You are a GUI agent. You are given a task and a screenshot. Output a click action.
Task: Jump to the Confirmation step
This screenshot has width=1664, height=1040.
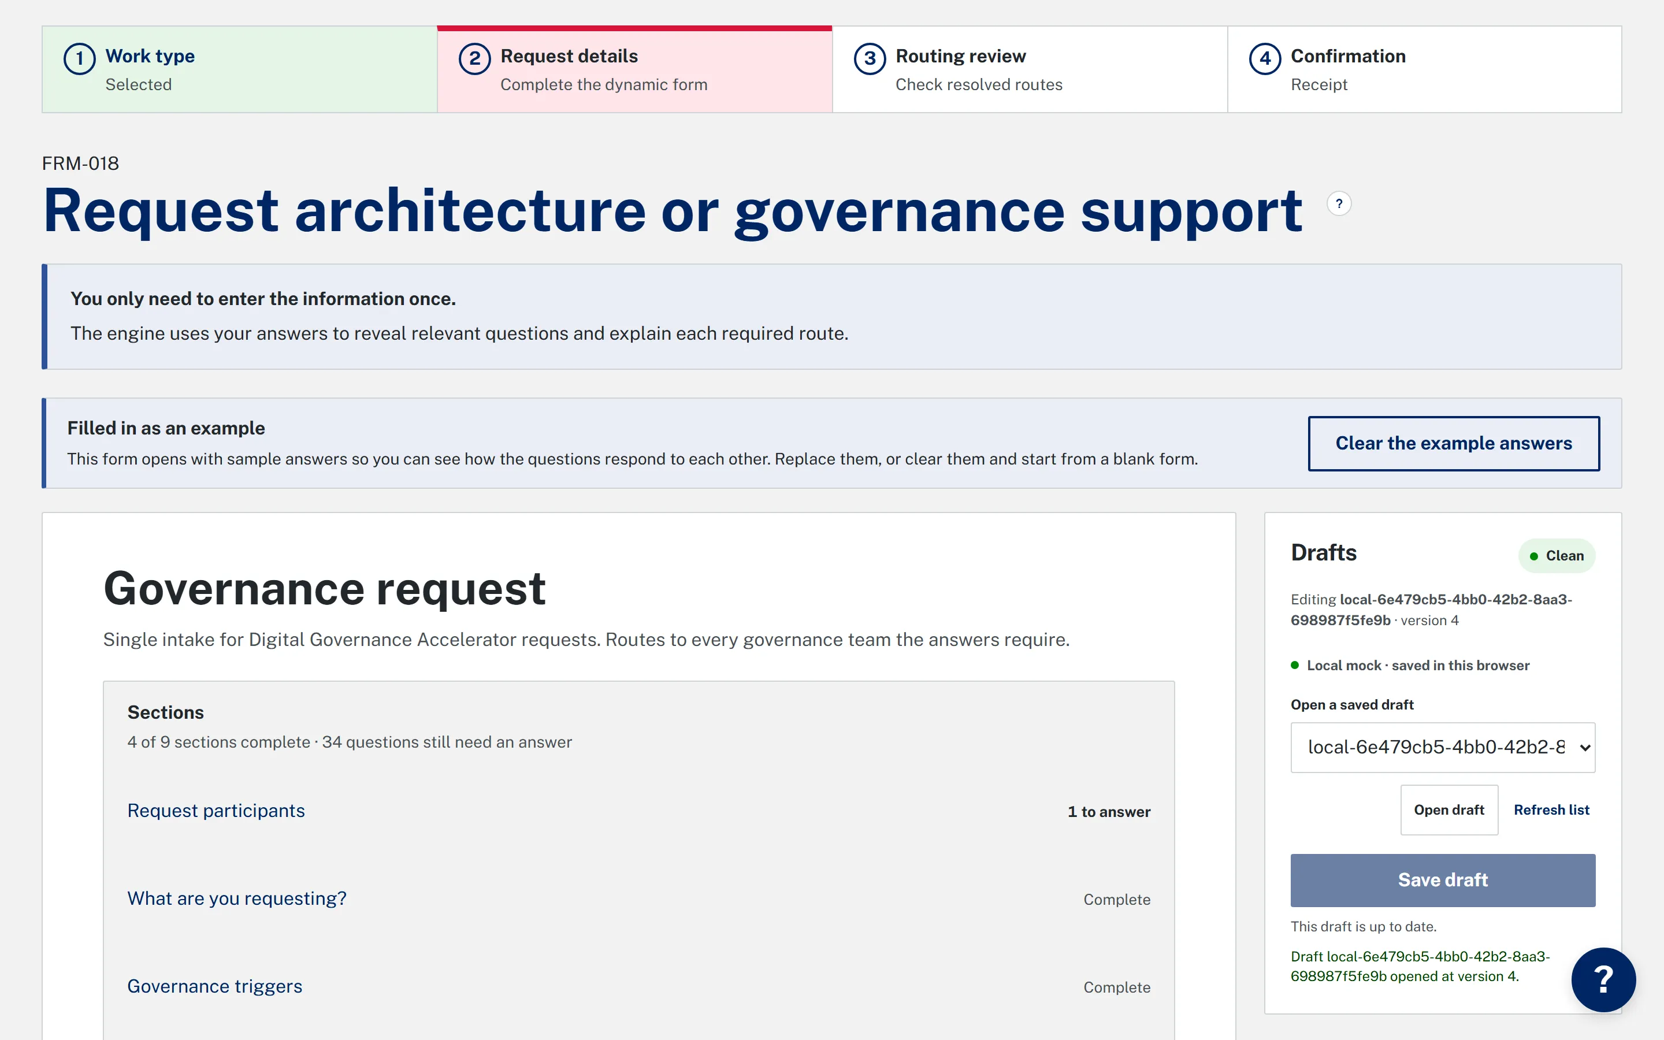pos(1424,69)
